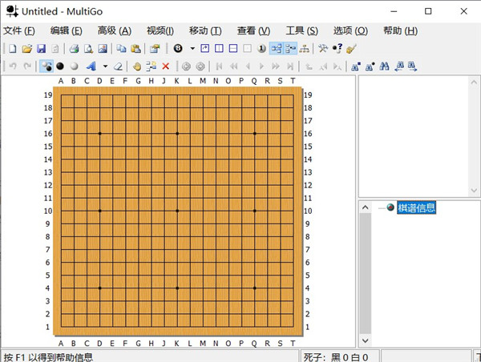Click down arrow of lower panel scrollbar
This screenshot has width=481, height=362.
(366, 342)
